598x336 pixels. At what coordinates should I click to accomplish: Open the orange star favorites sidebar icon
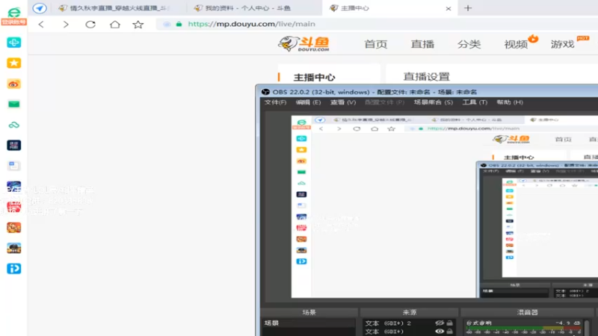13,63
